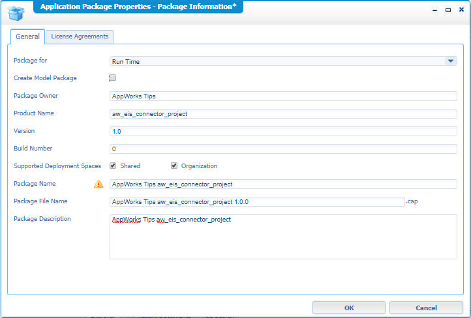Click inside the Package Description text area

coord(283,237)
